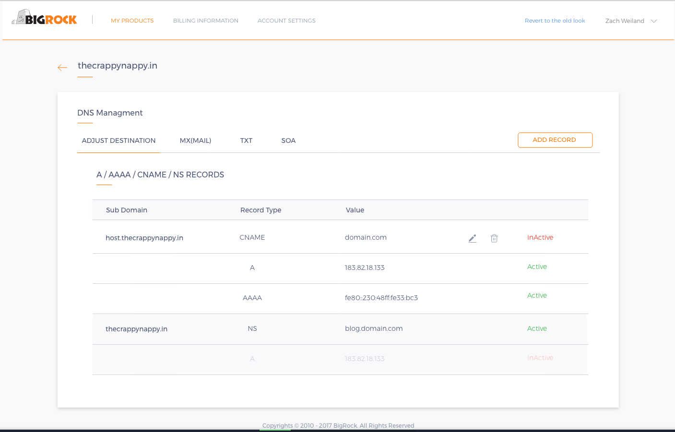Click the Add Record button
675x432 pixels.
click(x=555, y=140)
